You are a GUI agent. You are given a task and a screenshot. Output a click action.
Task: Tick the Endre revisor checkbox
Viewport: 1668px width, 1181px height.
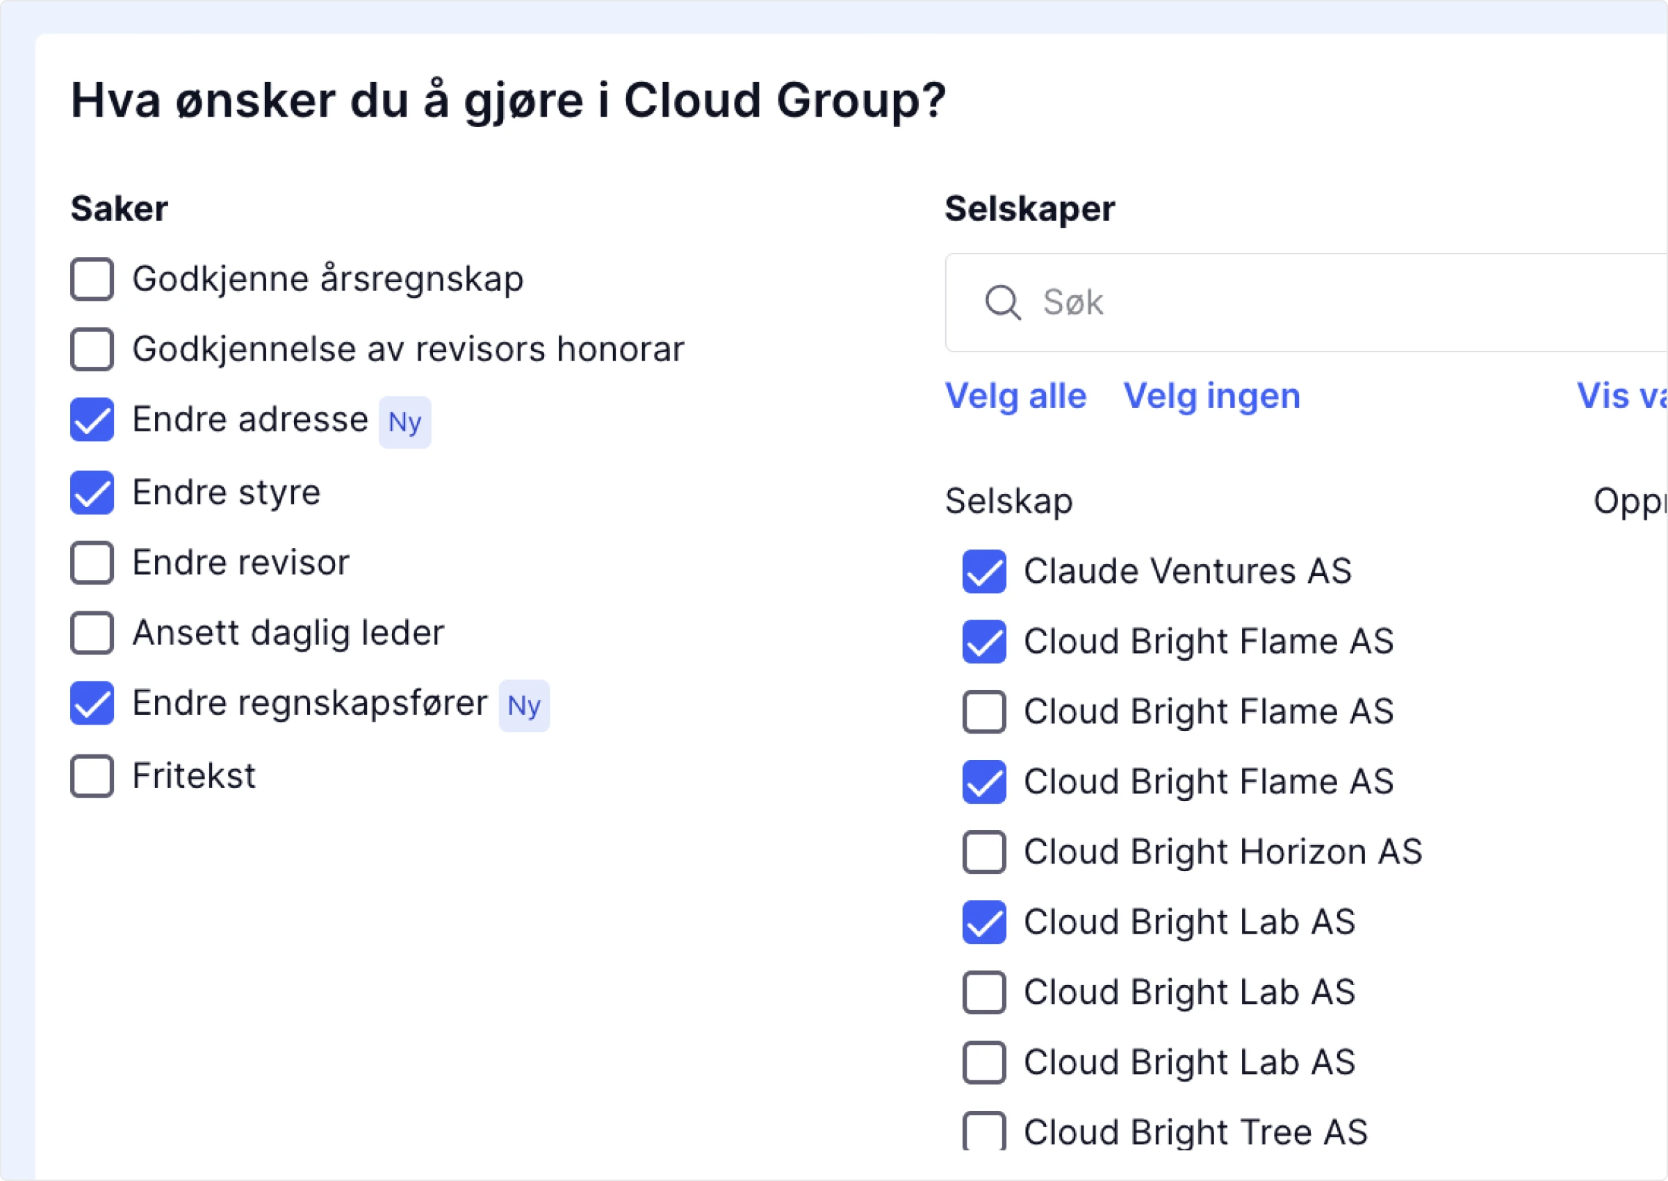click(x=92, y=563)
